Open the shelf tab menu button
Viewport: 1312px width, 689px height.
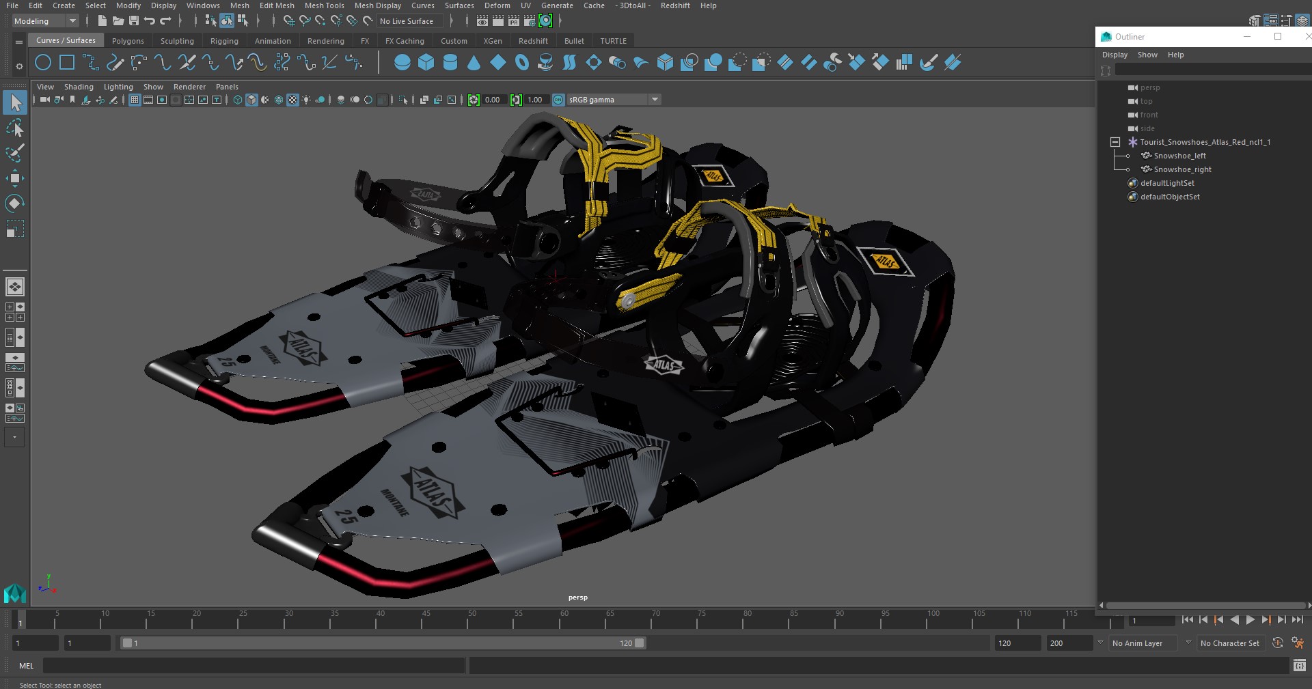pos(18,42)
